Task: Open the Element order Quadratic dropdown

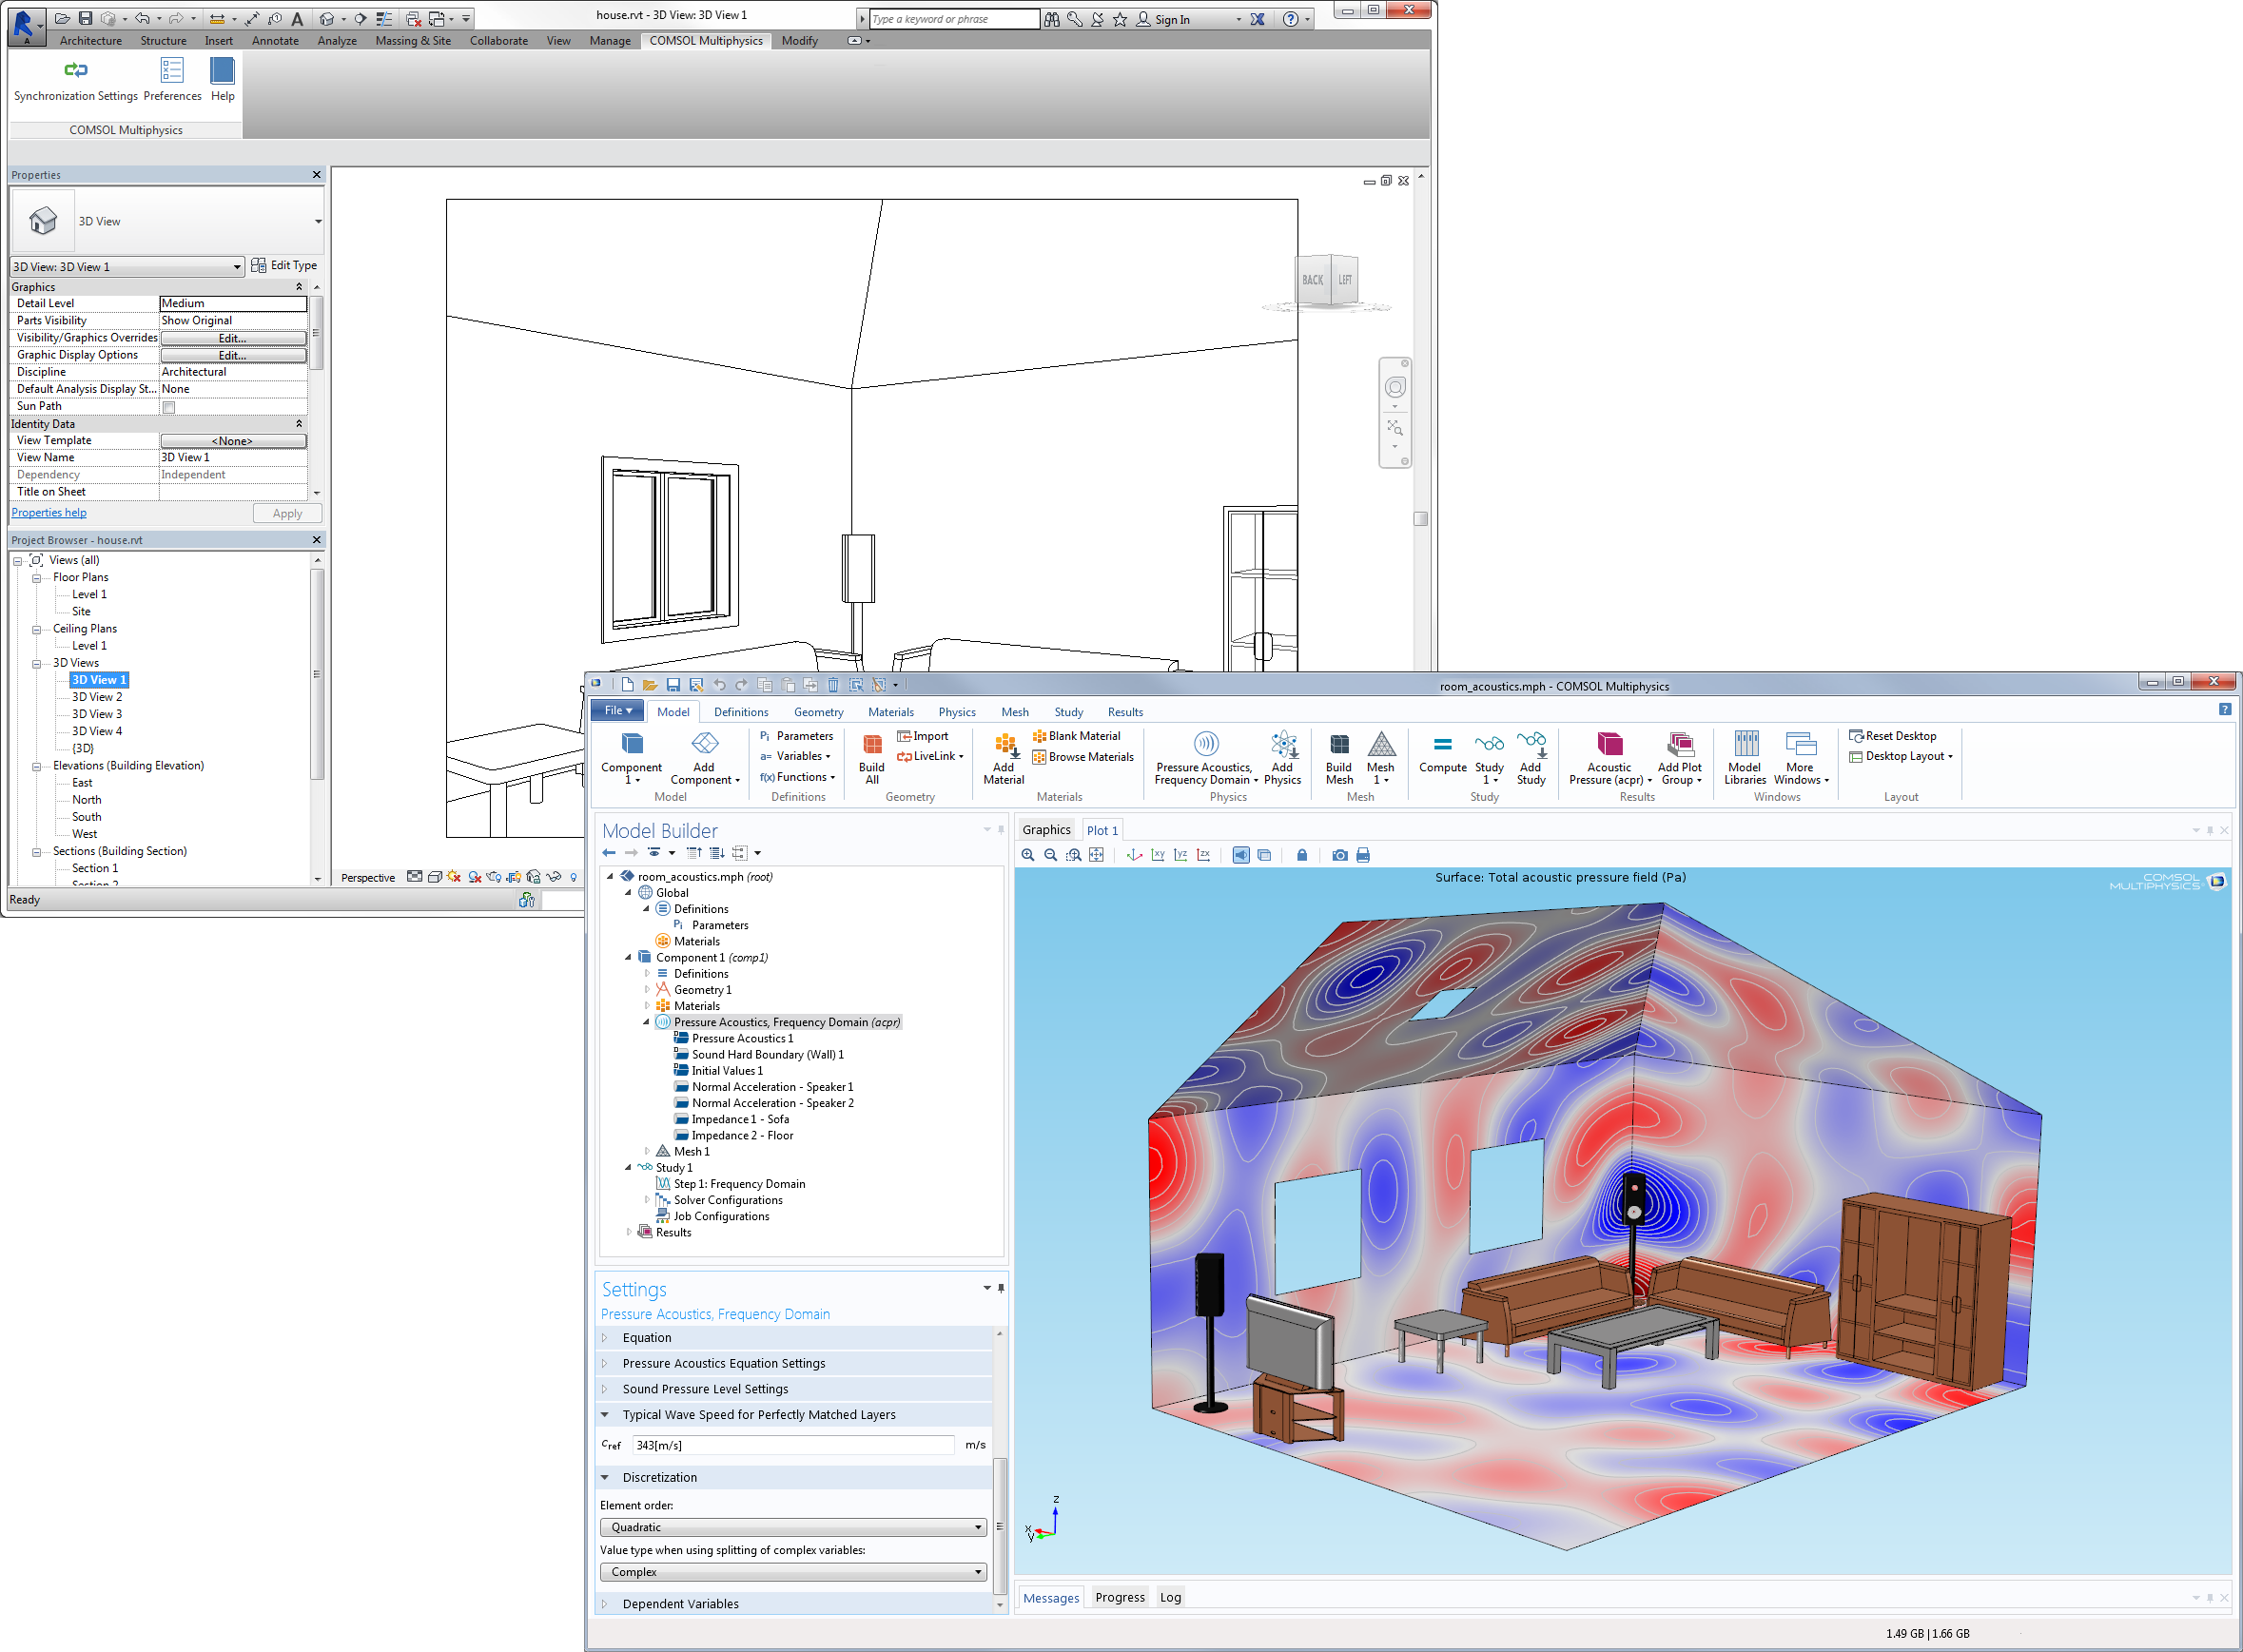Action: (792, 1527)
